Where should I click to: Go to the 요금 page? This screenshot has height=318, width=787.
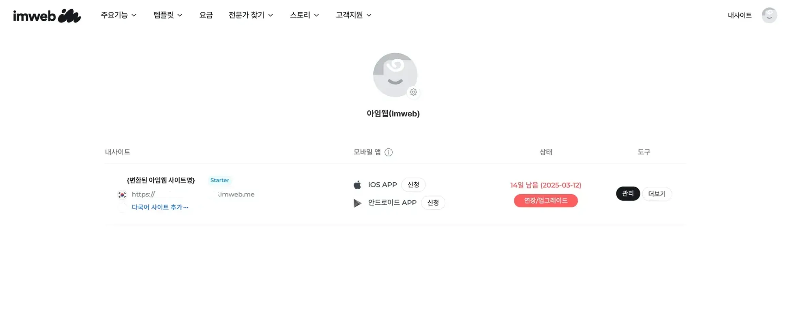206,15
